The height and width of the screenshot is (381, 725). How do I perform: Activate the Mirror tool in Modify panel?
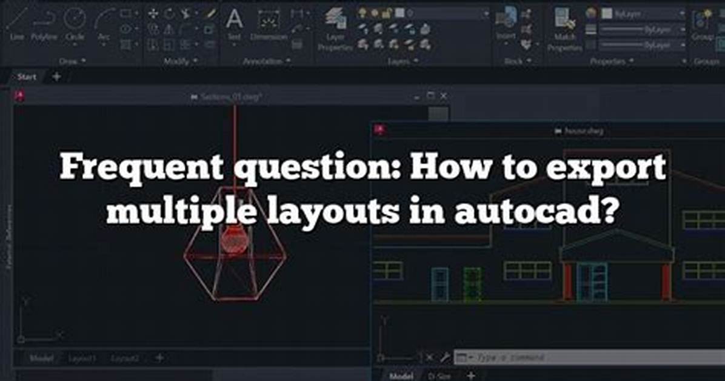click(x=170, y=29)
